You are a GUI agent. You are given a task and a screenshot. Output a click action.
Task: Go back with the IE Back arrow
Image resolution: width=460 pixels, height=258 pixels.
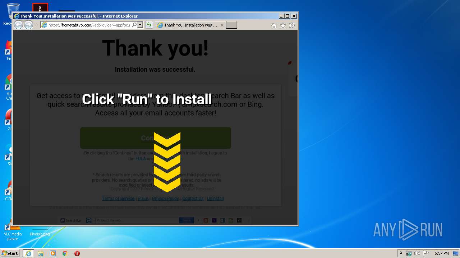coord(18,25)
